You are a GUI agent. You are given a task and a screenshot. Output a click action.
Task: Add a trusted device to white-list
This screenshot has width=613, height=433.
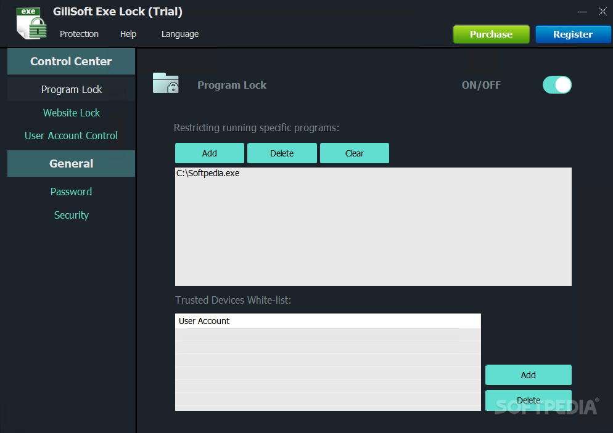(x=528, y=375)
